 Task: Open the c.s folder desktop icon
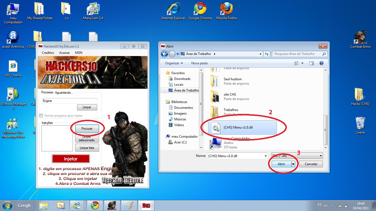pyautogui.click(x=66, y=11)
